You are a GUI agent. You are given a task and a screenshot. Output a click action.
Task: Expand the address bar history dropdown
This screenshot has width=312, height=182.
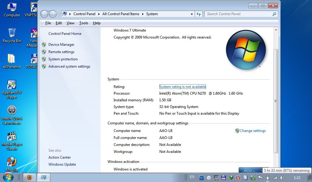192,14
